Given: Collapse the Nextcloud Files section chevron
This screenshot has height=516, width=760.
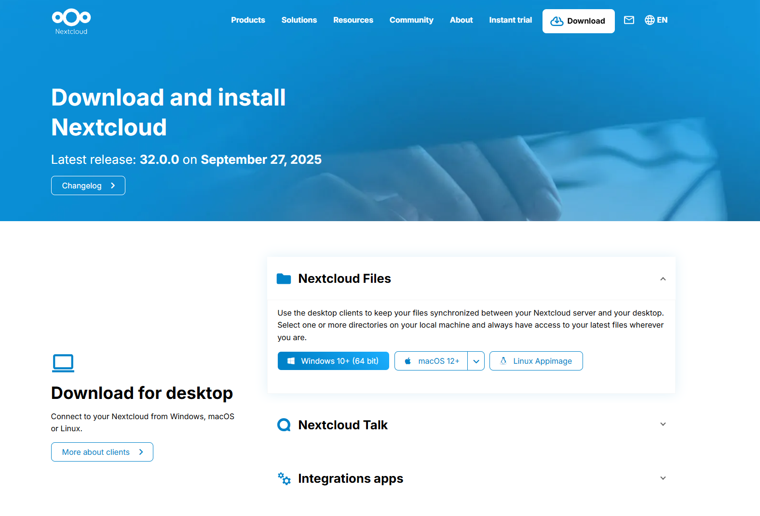Looking at the screenshot, I should [663, 279].
